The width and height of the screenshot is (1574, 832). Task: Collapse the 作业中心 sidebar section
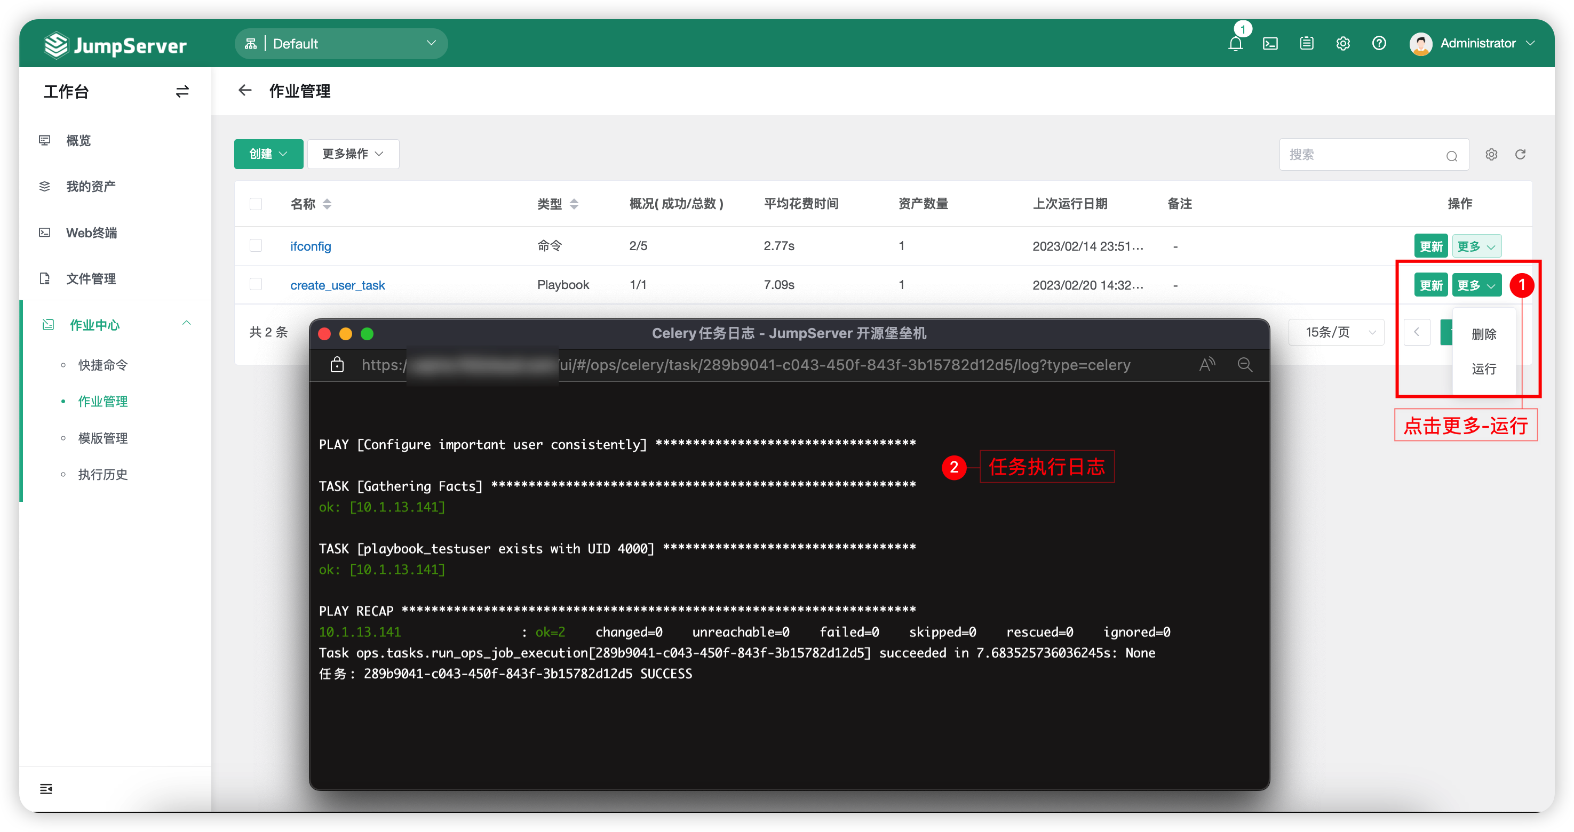pos(186,324)
